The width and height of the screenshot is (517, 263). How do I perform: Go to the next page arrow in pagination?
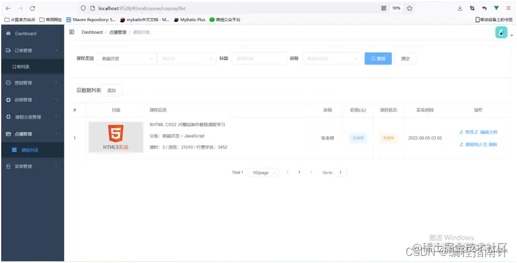(x=311, y=172)
